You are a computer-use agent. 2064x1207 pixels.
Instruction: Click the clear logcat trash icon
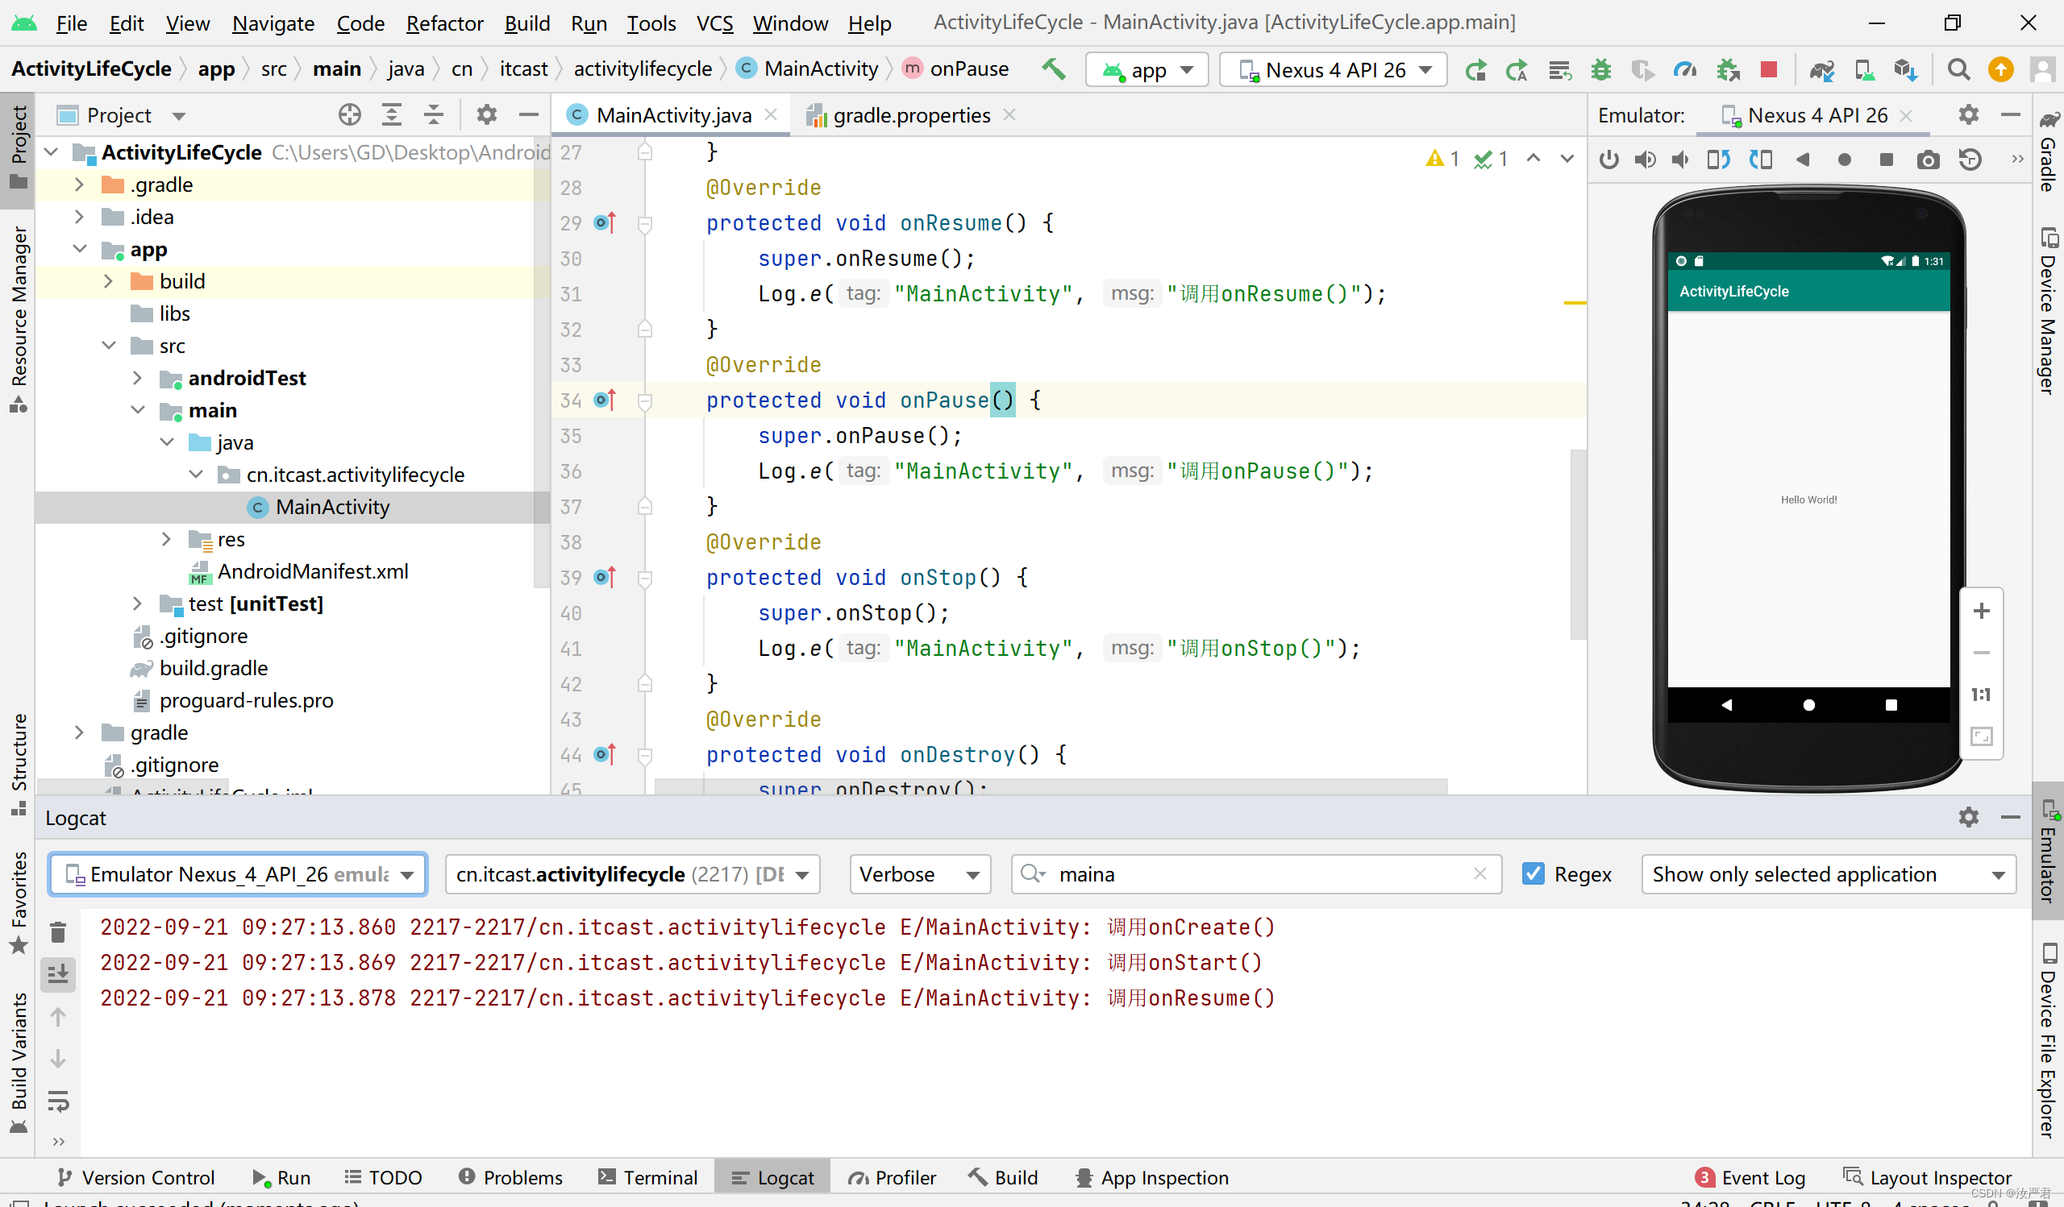pyautogui.click(x=57, y=932)
